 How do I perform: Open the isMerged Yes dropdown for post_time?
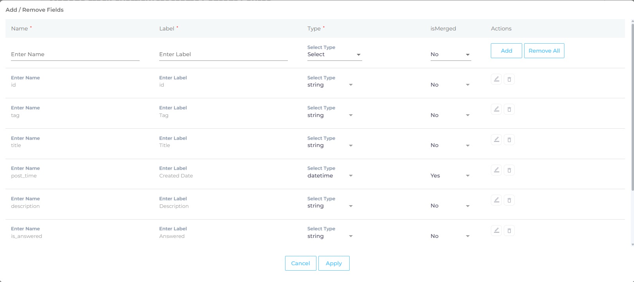pyautogui.click(x=450, y=176)
